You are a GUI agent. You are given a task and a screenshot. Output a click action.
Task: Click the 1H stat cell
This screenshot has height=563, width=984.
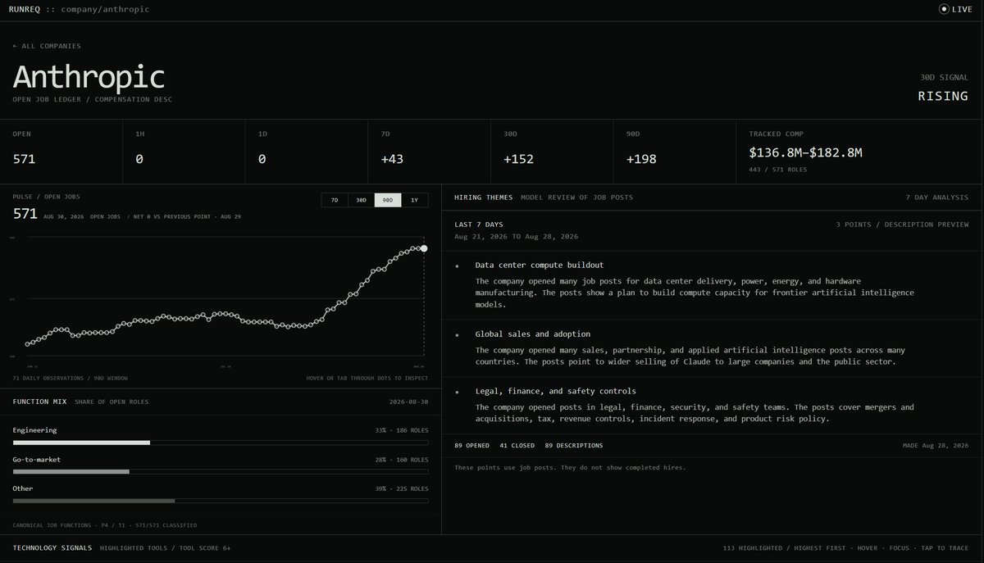point(184,152)
